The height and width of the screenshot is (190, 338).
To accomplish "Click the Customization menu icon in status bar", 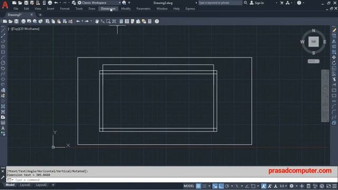I will point(334,186).
